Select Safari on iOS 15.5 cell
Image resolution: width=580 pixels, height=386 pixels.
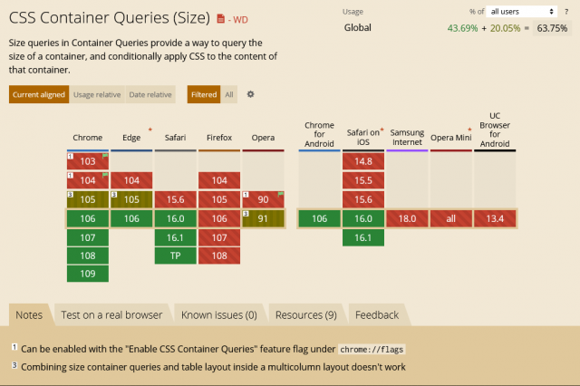[363, 180]
